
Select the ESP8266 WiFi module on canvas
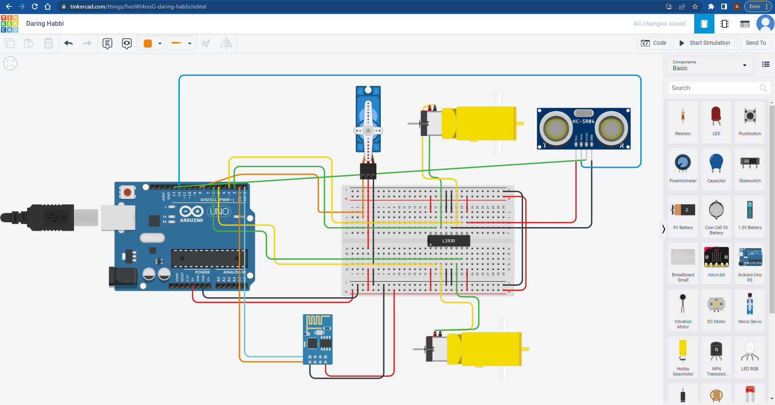tap(318, 339)
